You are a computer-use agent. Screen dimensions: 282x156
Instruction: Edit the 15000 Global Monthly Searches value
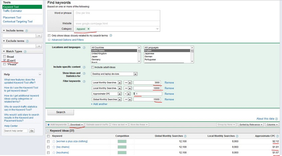click(x=147, y=99)
